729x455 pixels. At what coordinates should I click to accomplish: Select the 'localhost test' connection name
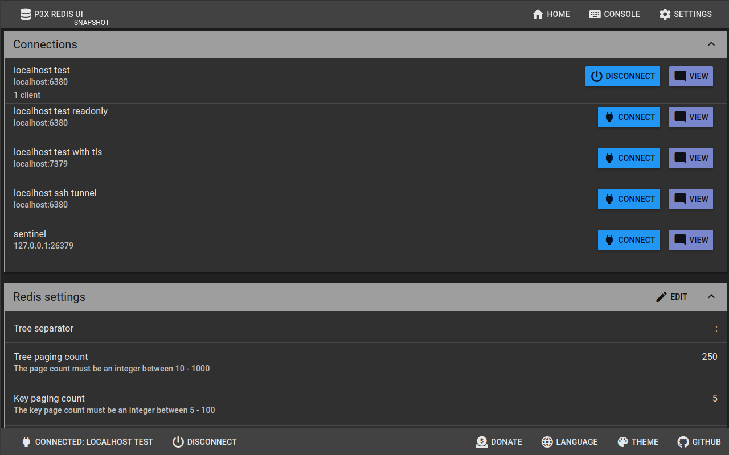tap(42, 71)
